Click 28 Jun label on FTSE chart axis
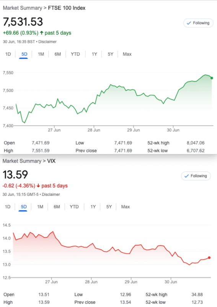This screenshot has height=307, width=217. click(x=94, y=130)
